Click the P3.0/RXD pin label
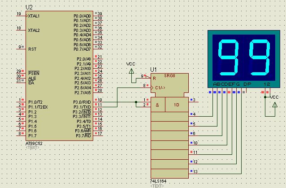 point(82,102)
